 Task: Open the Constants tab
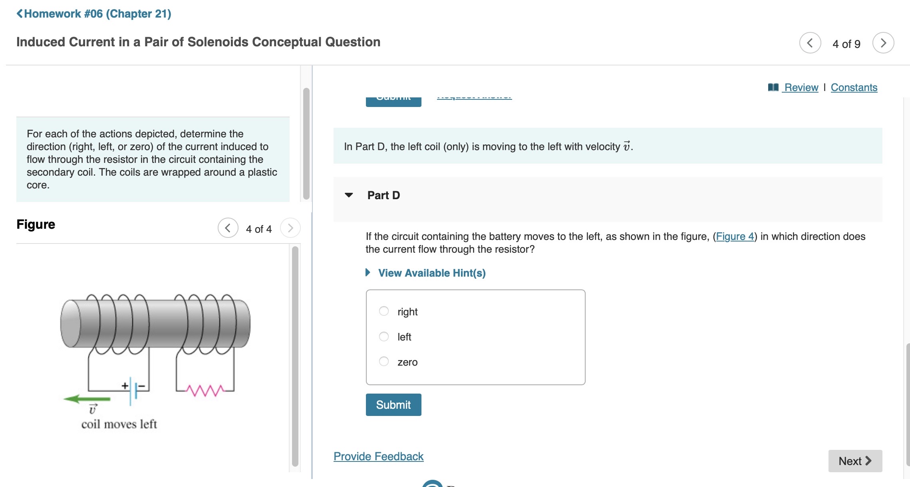point(854,87)
